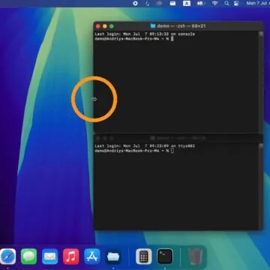Screen dimensions: 270x270
Task: Click the screen recording circle menu bar icon
Action: click(135, 3)
